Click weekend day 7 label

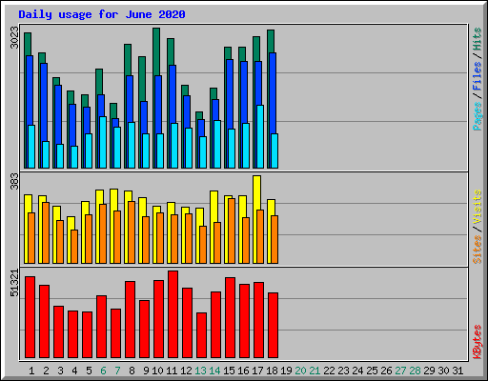117,371
